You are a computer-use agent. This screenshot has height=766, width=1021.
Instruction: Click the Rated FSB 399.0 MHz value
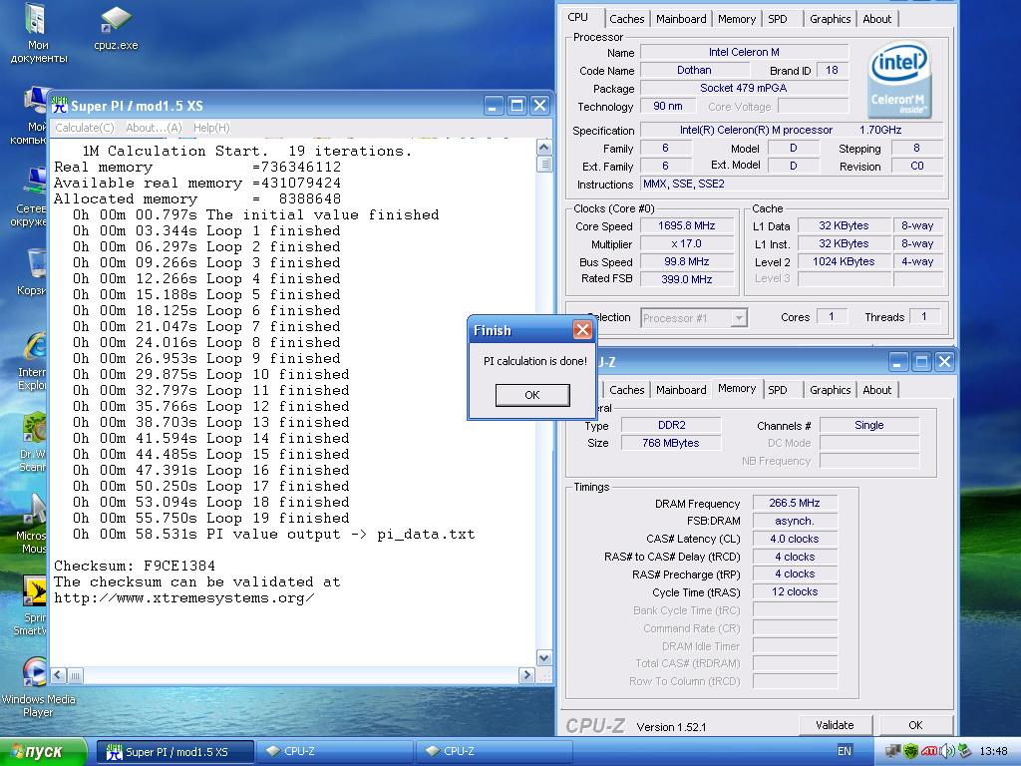pyautogui.click(x=687, y=279)
